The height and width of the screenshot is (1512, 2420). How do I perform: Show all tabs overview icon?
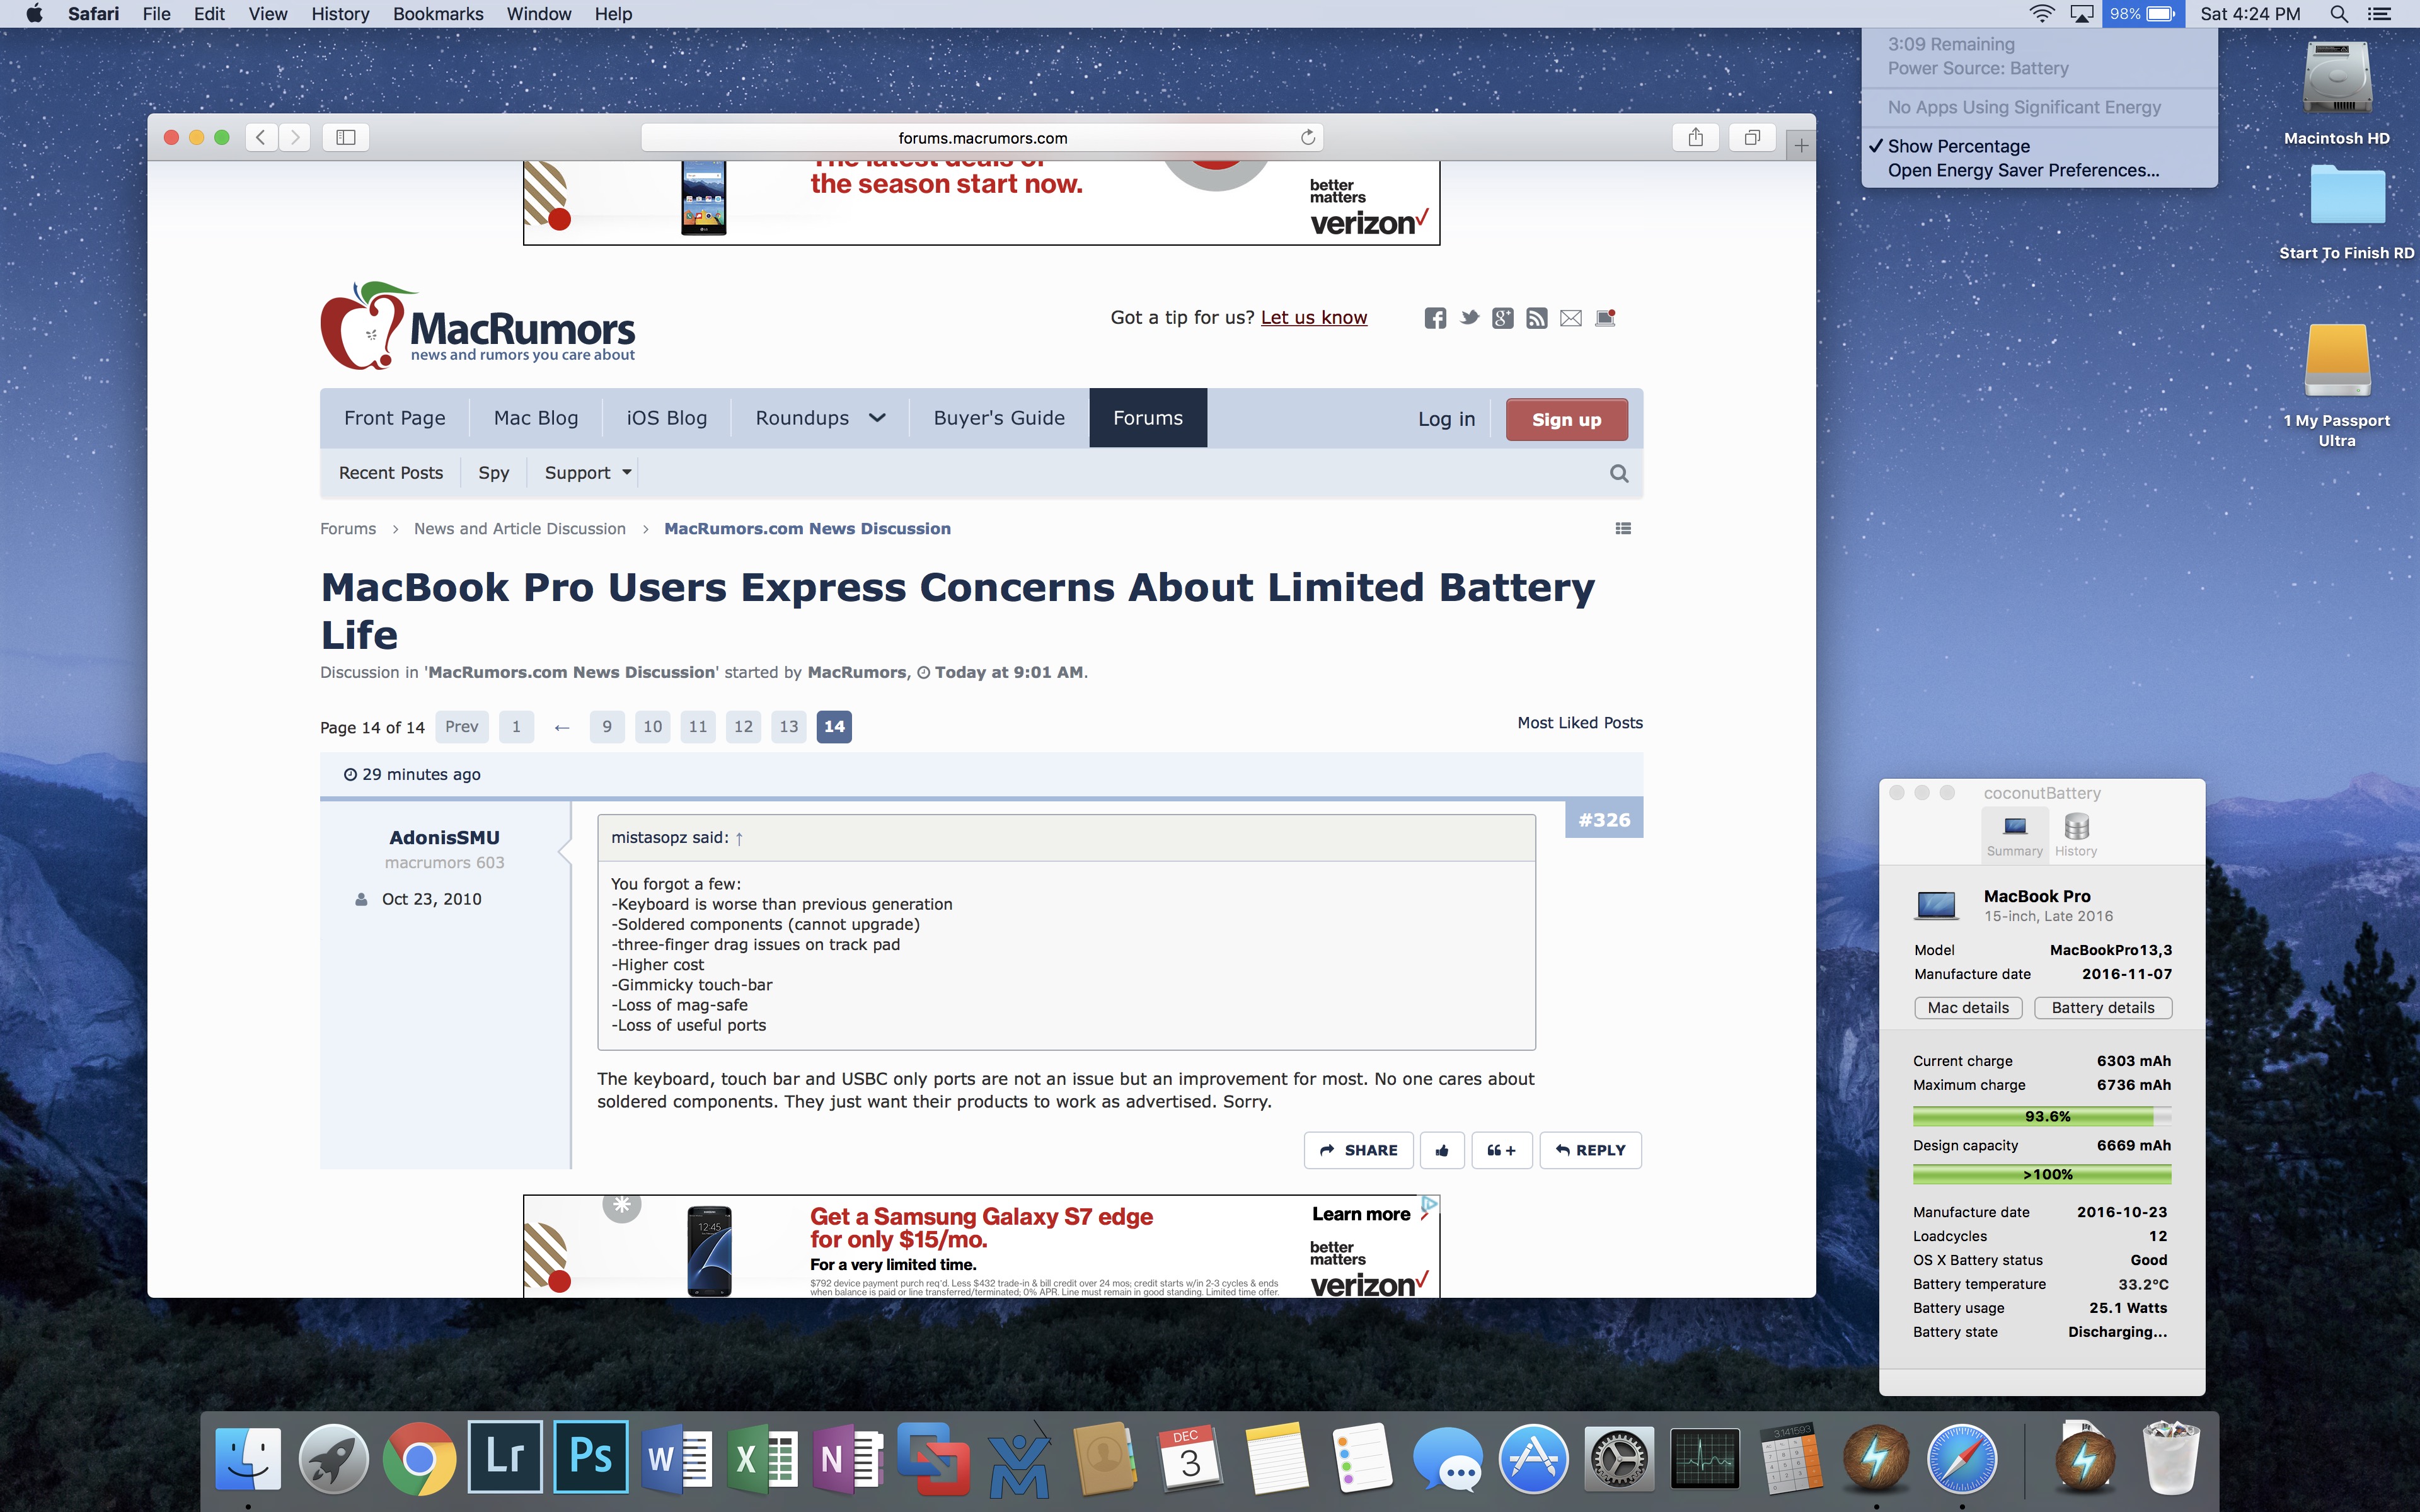coord(1752,137)
